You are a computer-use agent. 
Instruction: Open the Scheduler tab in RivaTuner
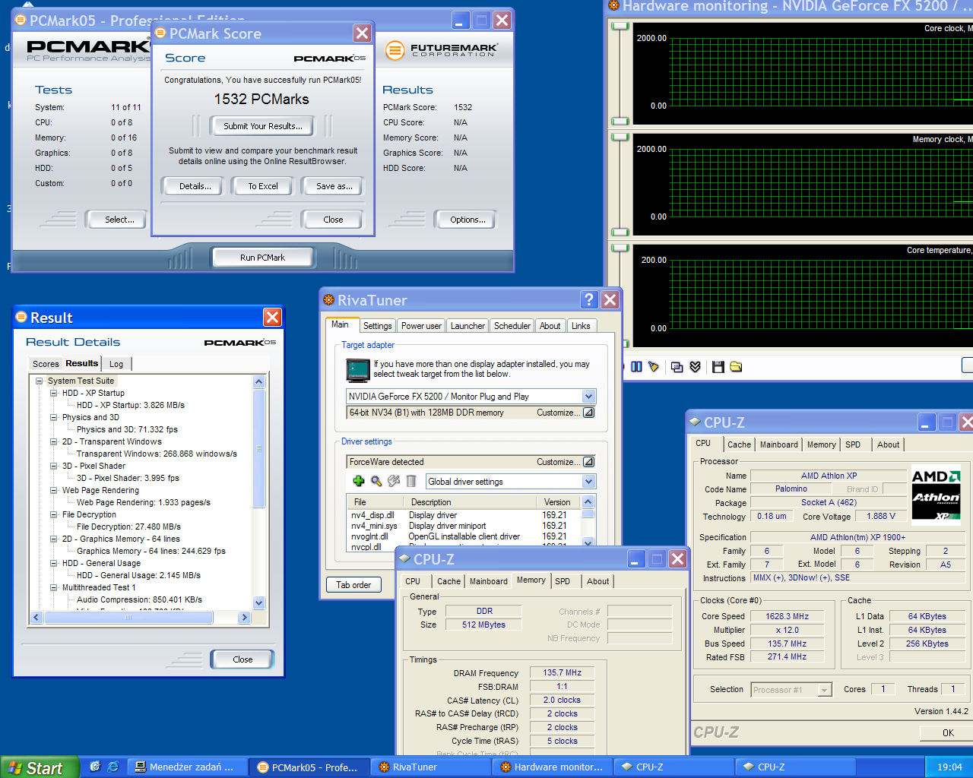click(x=512, y=326)
